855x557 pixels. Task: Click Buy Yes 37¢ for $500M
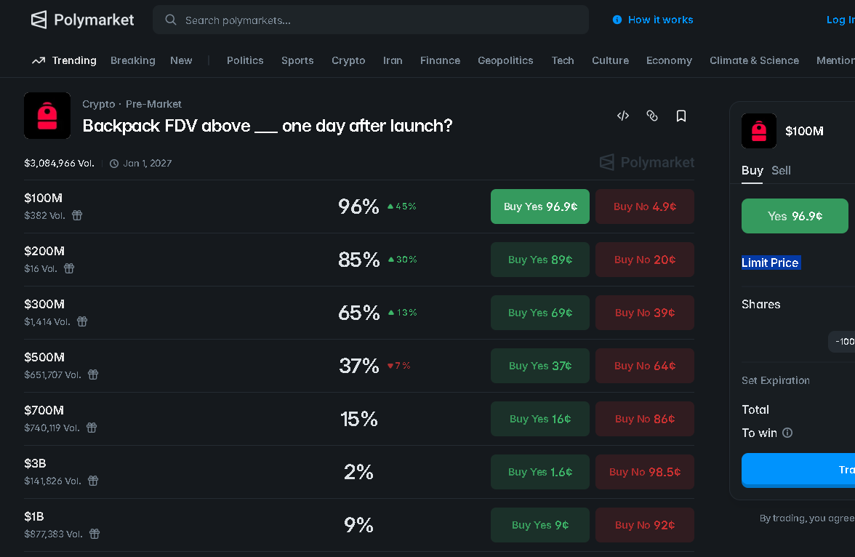(x=539, y=366)
